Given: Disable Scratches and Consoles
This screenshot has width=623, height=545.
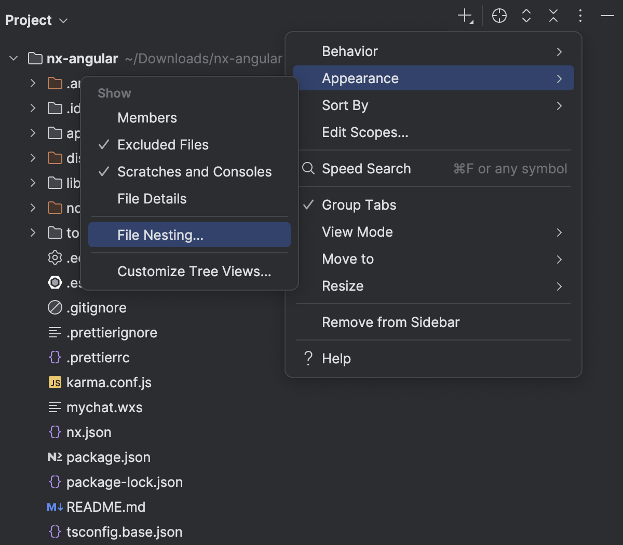Looking at the screenshot, I should pyautogui.click(x=194, y=172).
